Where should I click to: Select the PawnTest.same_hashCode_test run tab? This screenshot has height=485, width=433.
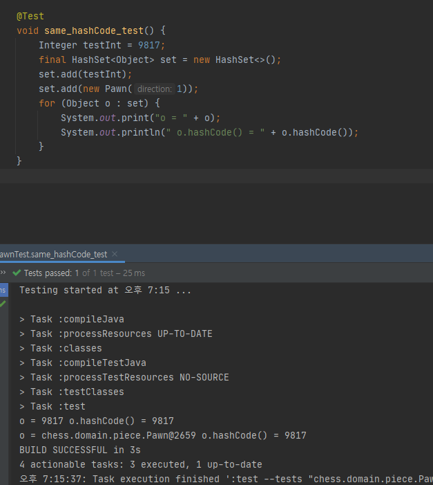[x=54, y=255]
